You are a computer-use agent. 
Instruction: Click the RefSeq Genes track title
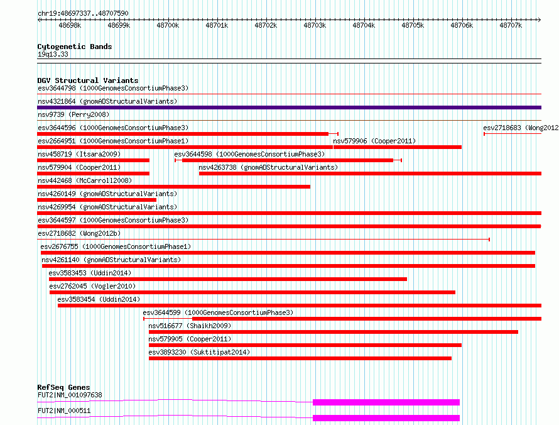(64, 387)
